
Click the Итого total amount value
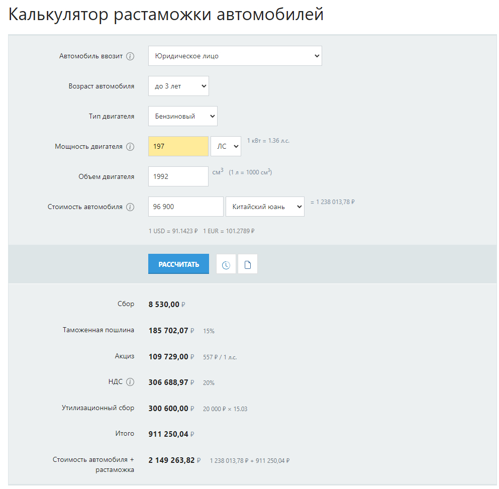tap(168, 434)
